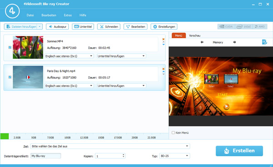Screen dimensions: 273x167
Task: Maximize the Blu-ray Creator window
Action: (260, 4)
